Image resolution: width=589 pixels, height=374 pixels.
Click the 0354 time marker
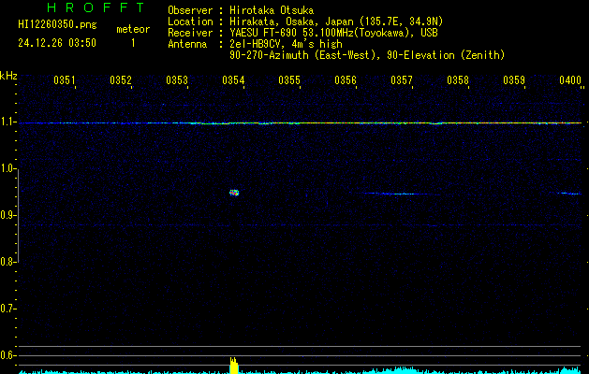click(x=233, y=80)
